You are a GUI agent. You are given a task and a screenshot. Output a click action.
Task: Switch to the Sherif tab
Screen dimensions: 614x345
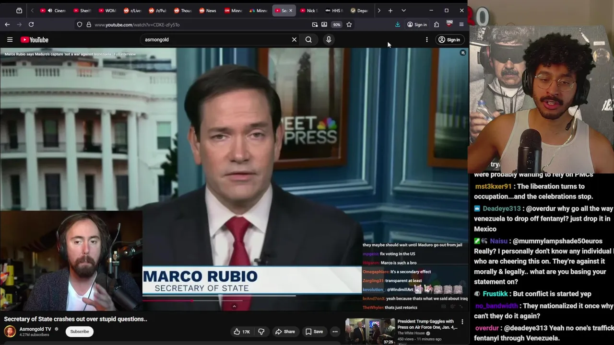[82, 11]
